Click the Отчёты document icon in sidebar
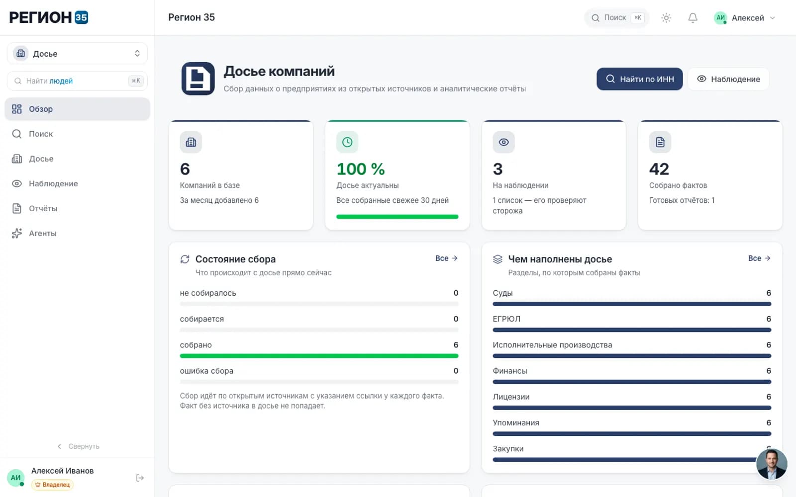Viewport: 796px width, 497px height. [x=17, y=208]
